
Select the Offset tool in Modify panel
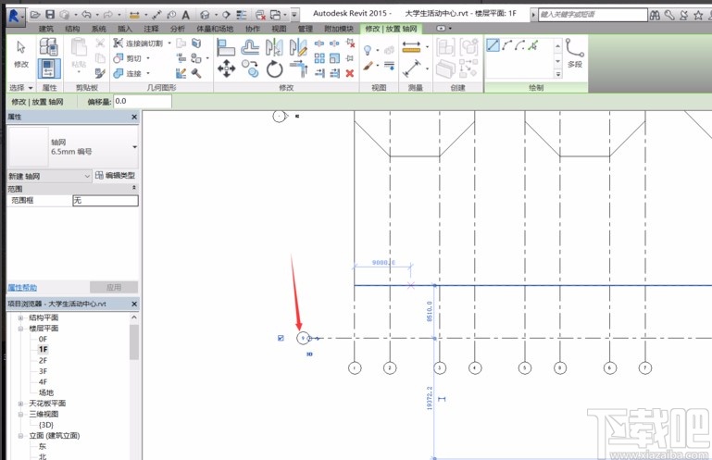point(250,47)
